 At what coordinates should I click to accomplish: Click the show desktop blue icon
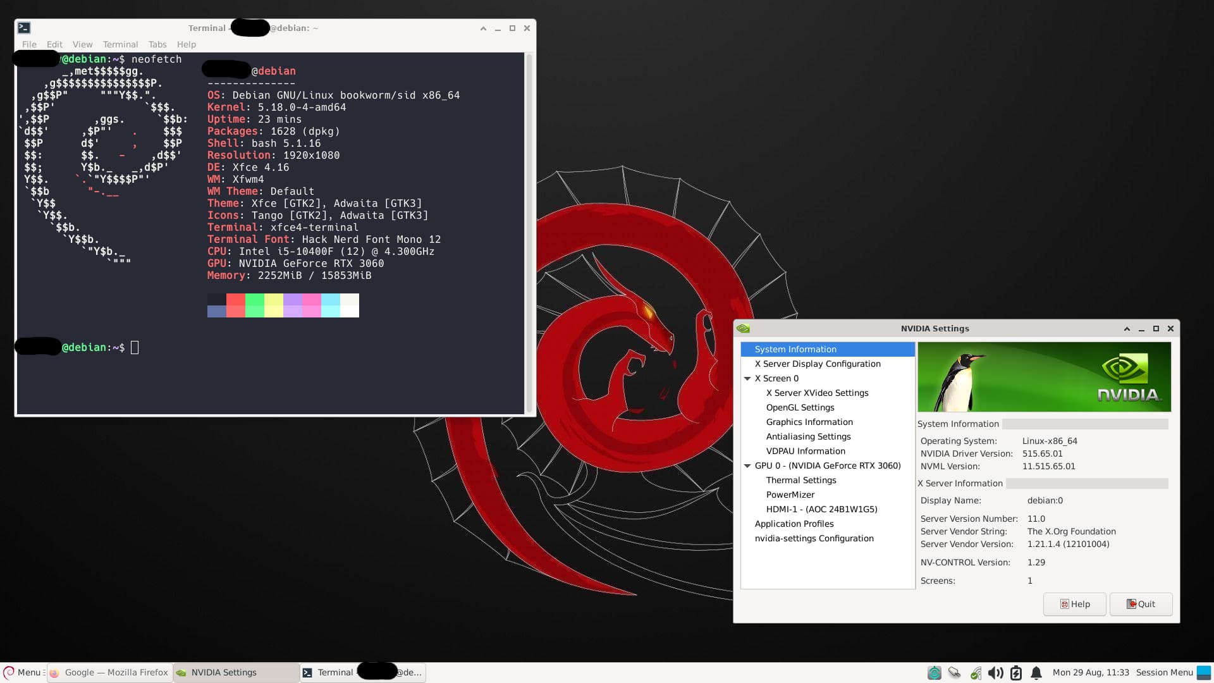point(1204,673)
